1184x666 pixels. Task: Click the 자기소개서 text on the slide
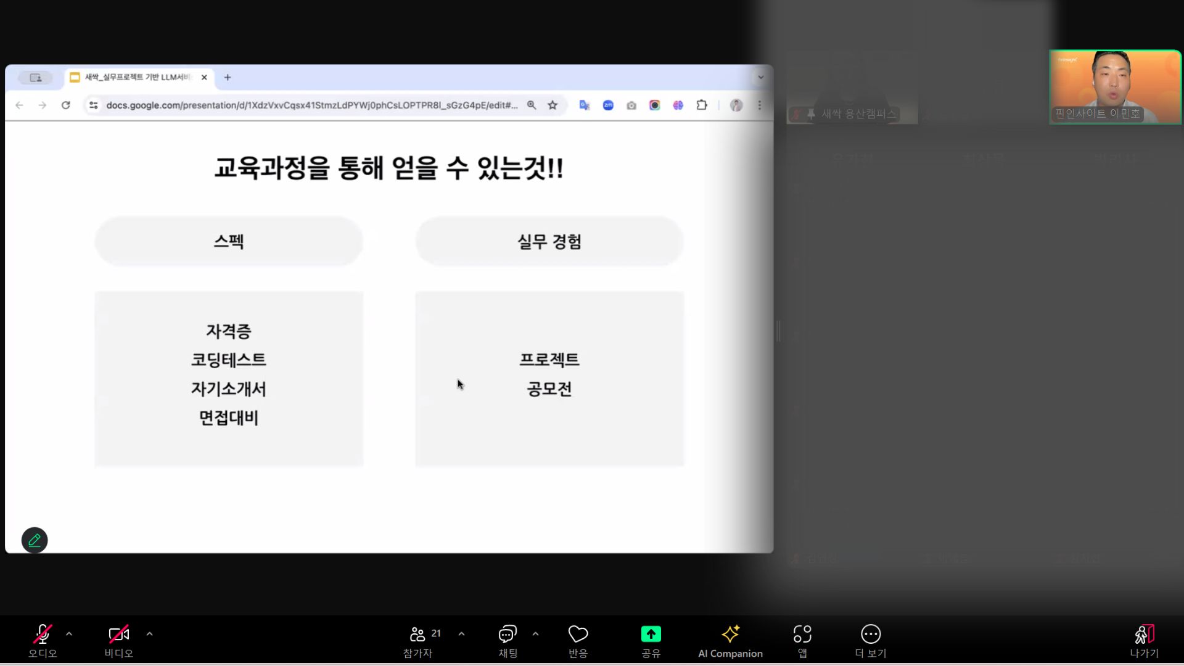tap(229, 389)
